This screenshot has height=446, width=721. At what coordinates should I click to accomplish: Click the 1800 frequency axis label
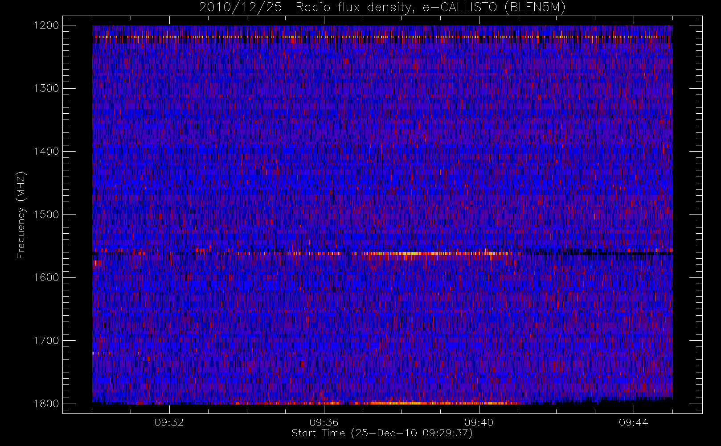point(46,404)
